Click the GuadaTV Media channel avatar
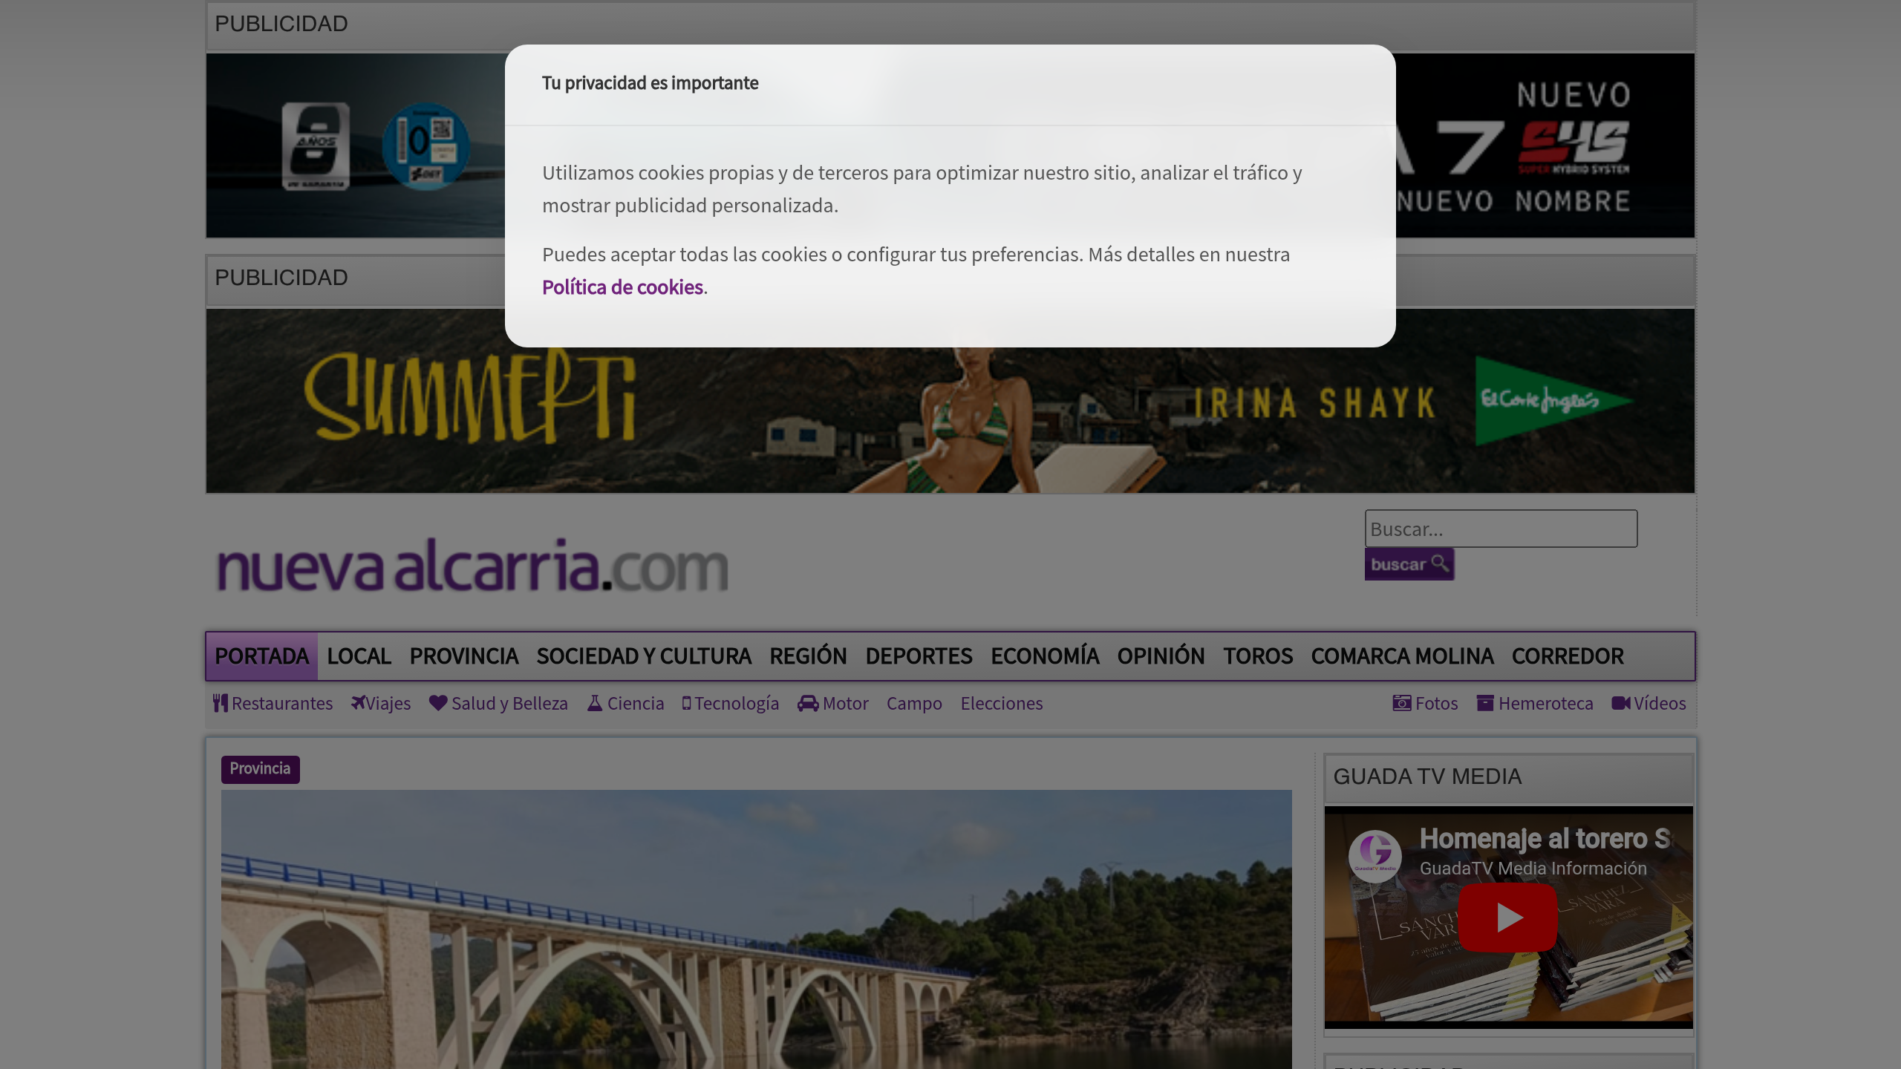1901x1069 pixels. click(1375, 855)
